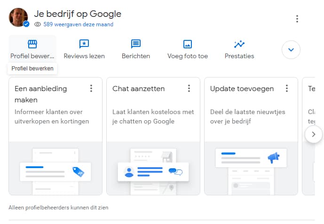Open the three-dot menu on Chat aanzetten card

[189, 88]
